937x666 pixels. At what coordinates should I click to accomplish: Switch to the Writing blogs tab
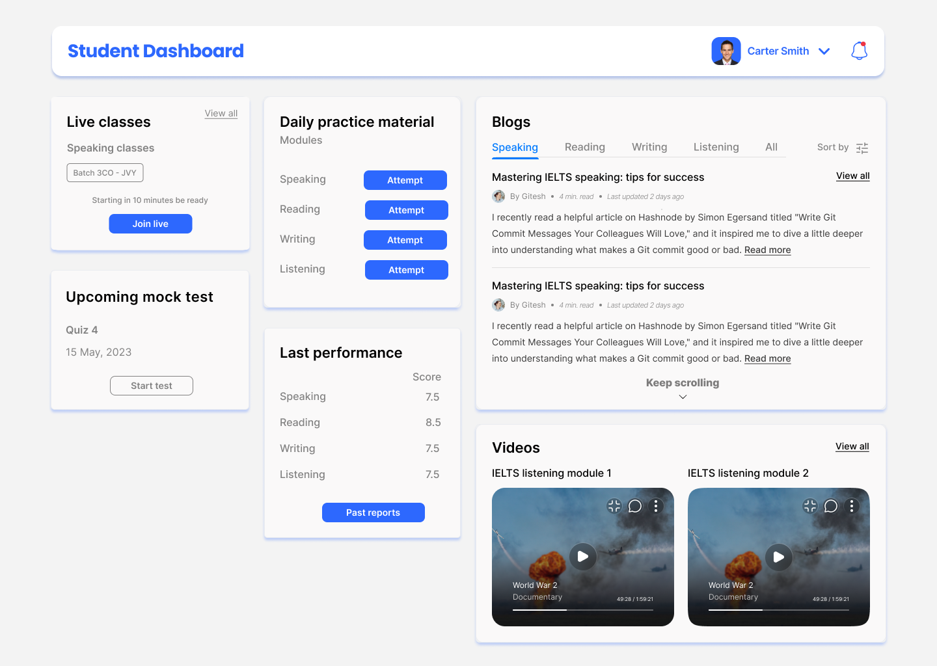649,147
